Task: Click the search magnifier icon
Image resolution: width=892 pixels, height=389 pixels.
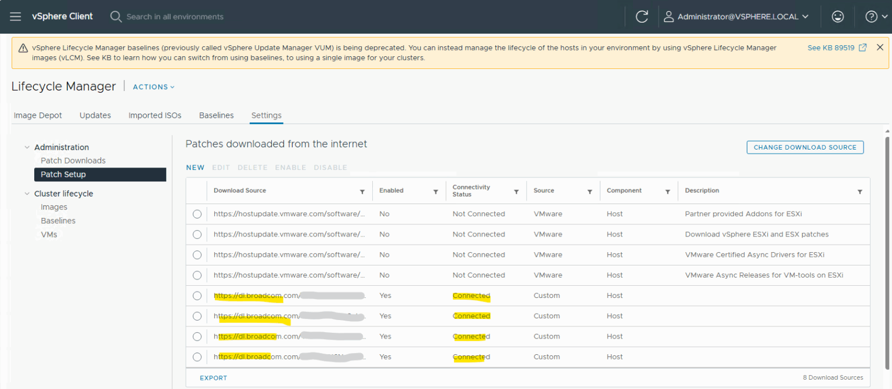Action: [116, 16]
